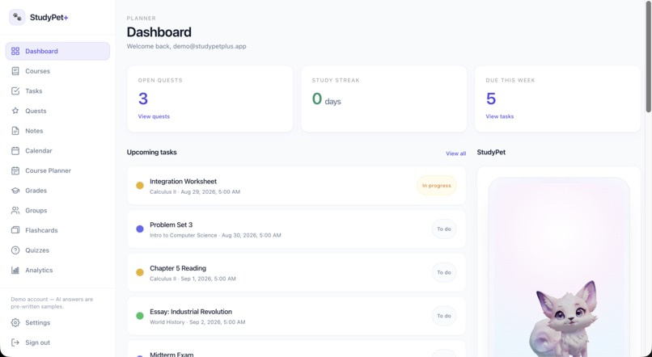The image size is (652, 357).
Task: Open Groups label in the sidebar
Action: pyautogui.click(x=36, y=211)
